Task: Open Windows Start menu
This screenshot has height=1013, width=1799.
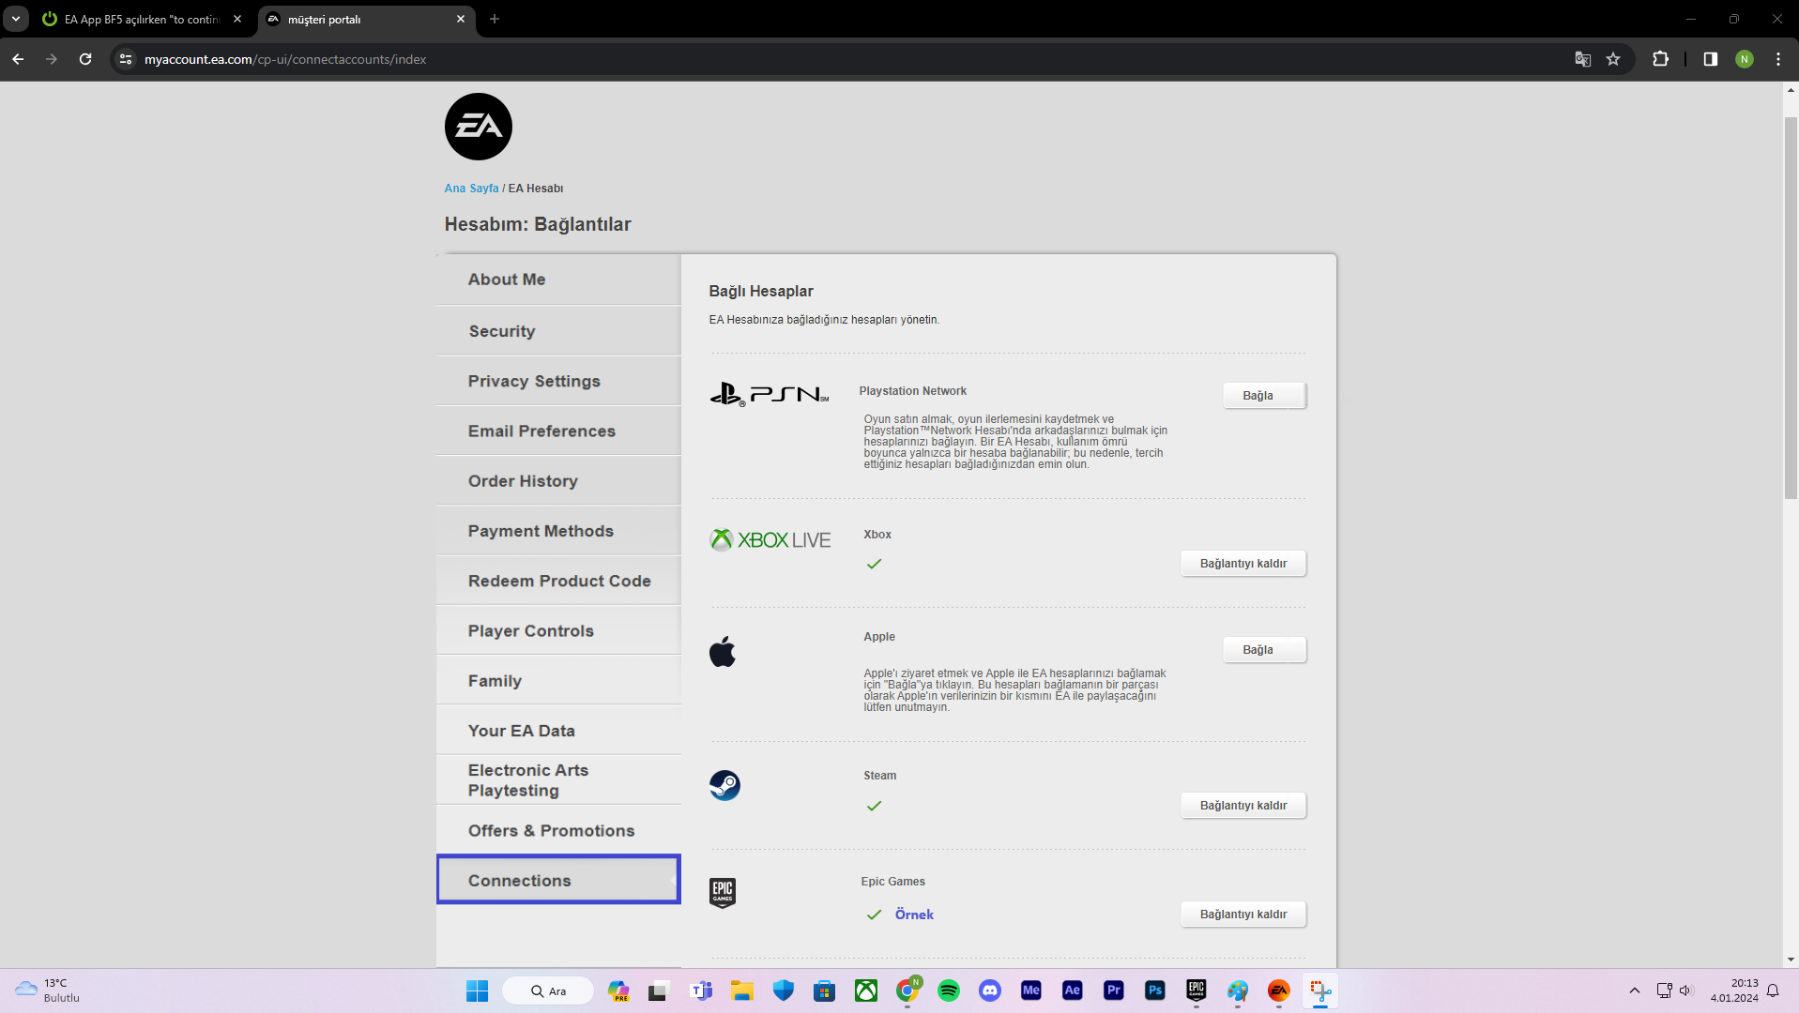Action: 478,990
